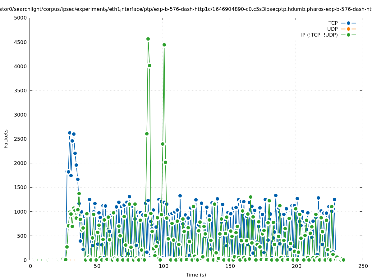
Task: Click the green IP legend marker
Action: point(348,35)
